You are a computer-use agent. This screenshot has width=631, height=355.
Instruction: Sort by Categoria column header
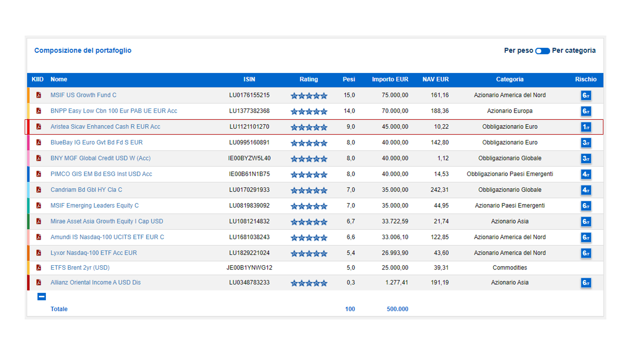[510, 79]
